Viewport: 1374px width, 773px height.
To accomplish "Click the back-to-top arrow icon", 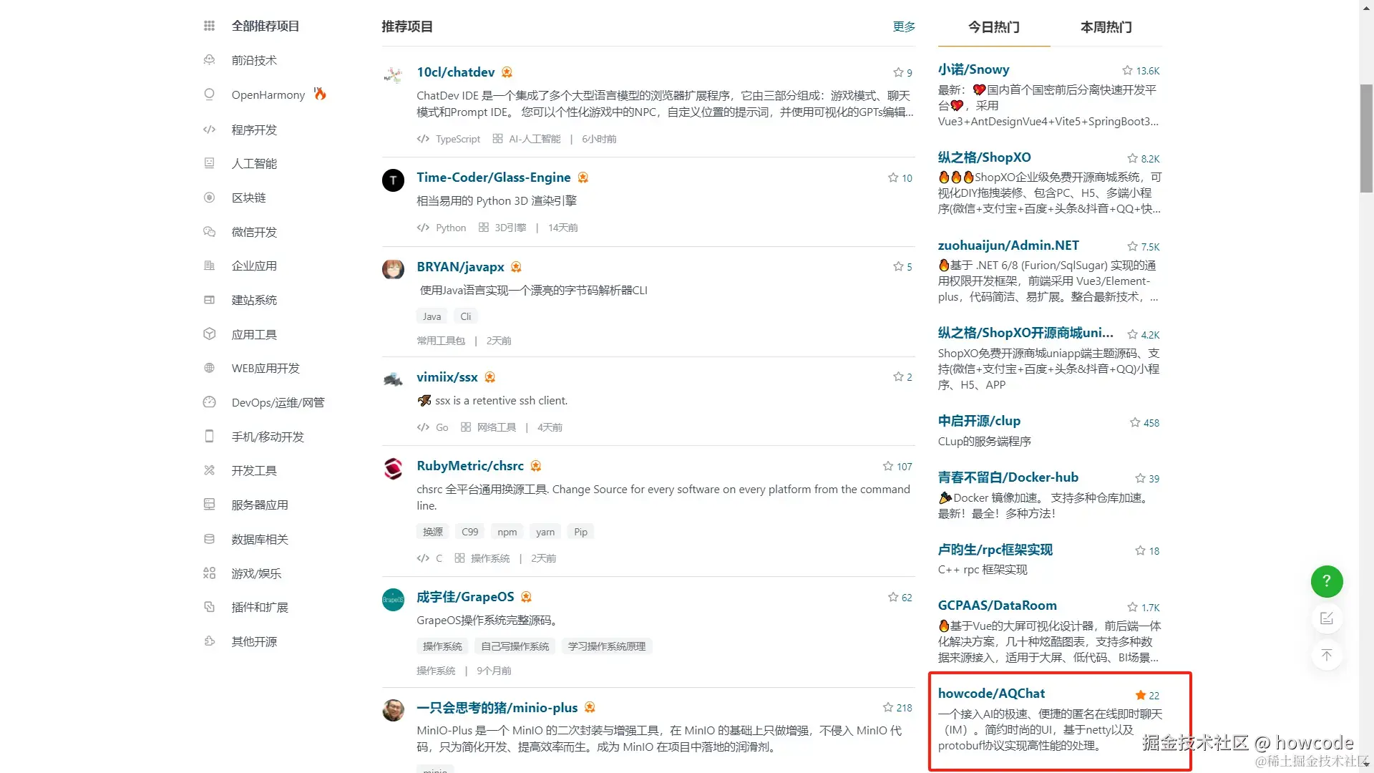I will (1326, 656).
